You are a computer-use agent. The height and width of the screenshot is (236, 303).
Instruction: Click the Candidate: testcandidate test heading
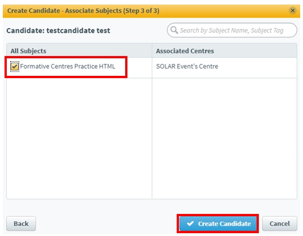(58, 31)
